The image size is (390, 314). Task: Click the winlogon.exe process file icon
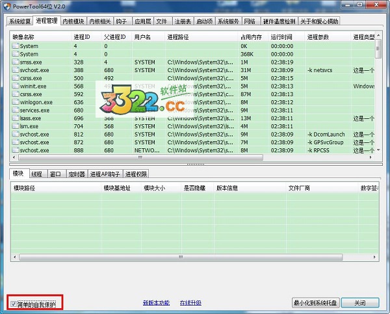pos(16,102)
